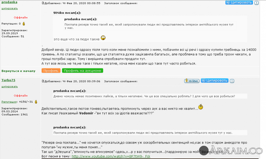Open the prodanka username link
The width and height of the screenshot is (266, 159).
(x=9, y=2)
